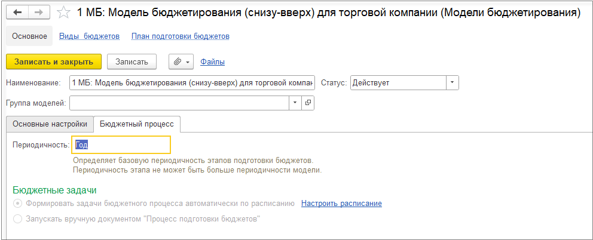Click the back navigation arrow
This screenshot has height=240, width=593.
tap(17, 13)
